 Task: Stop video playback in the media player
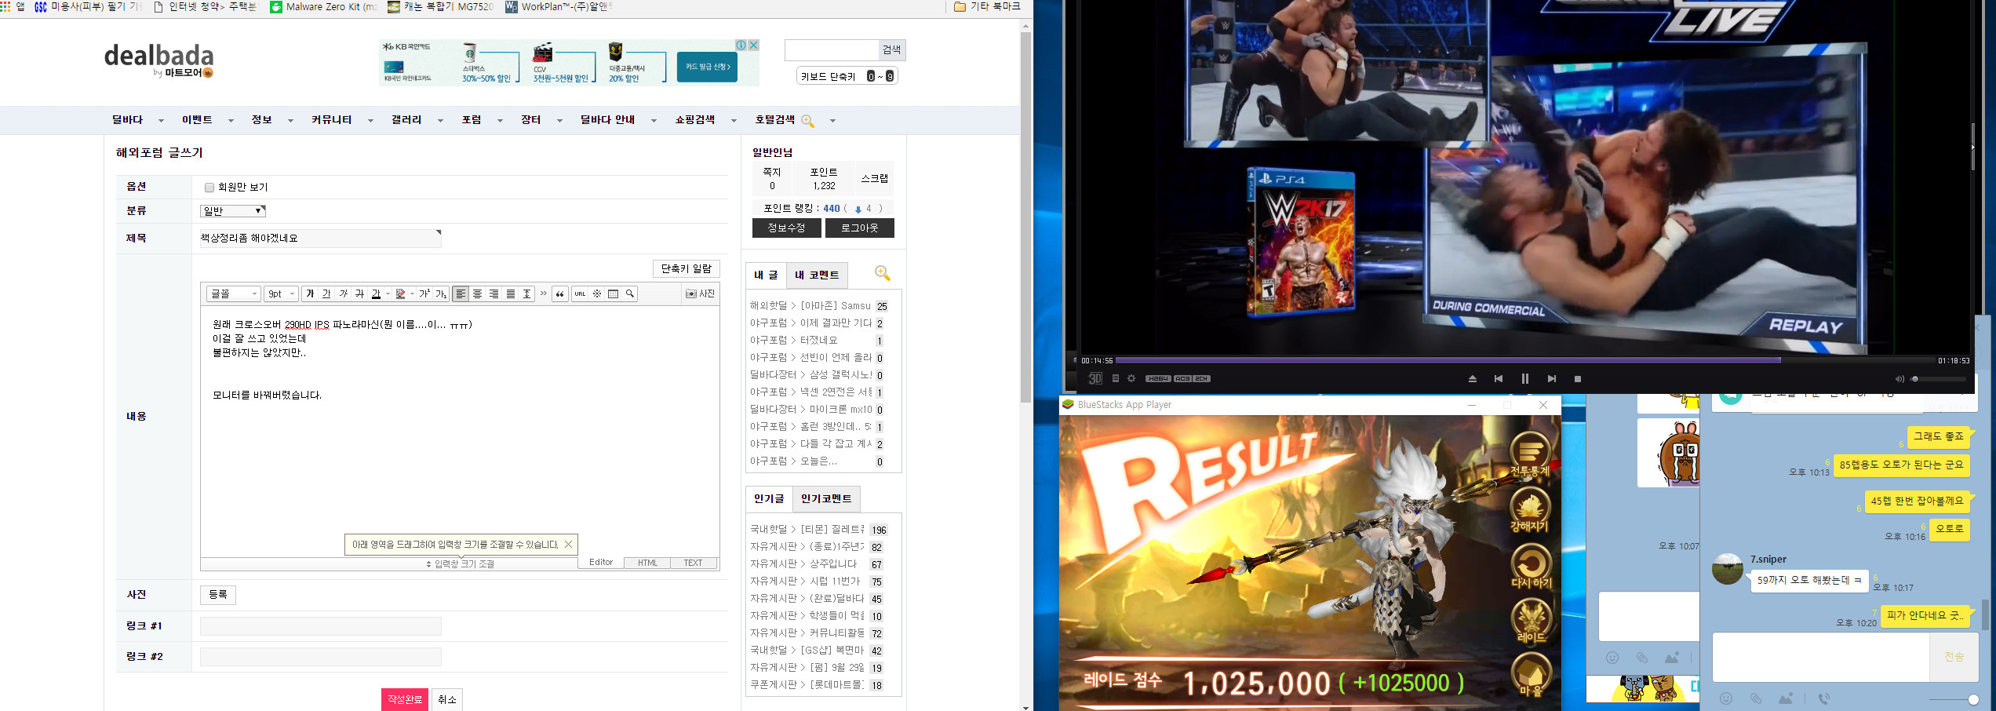click(x=1577, y=378)
